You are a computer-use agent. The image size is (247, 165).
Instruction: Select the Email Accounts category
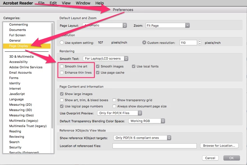(20, 73)
